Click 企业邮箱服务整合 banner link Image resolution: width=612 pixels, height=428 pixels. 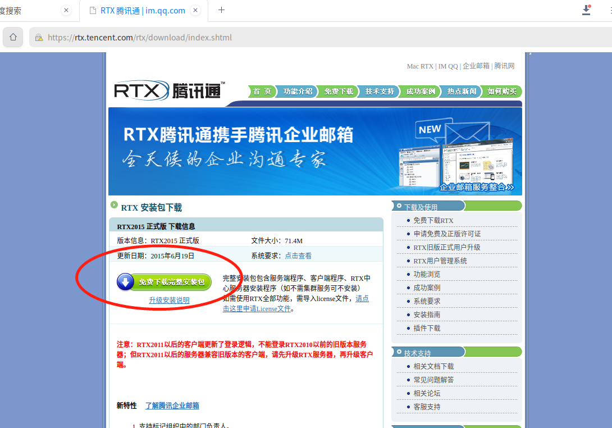click(477, 187)
